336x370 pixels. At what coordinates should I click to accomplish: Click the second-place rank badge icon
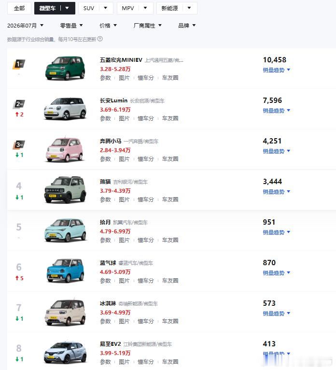point(19,104)
